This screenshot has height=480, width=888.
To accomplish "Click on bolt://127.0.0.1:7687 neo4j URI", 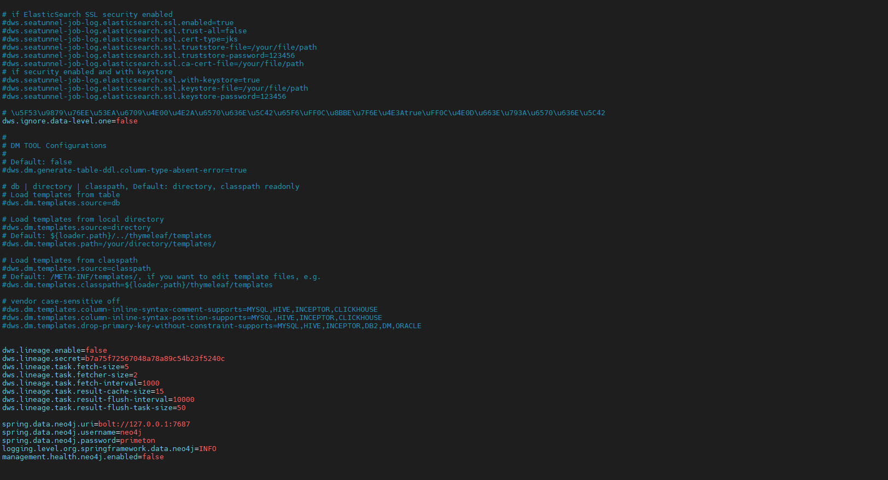I will (x=144, y=424).
